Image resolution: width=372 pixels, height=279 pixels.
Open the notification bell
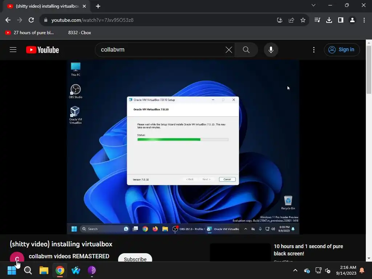coord(362,270)
